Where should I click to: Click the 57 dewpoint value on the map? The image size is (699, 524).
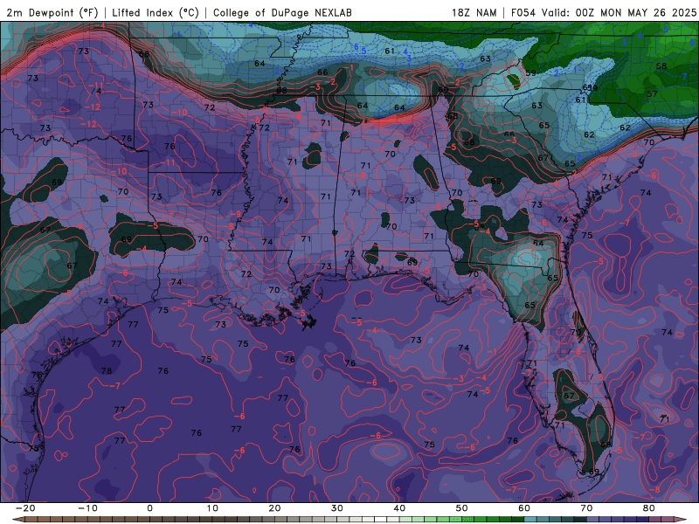click(x=652, y=94)
